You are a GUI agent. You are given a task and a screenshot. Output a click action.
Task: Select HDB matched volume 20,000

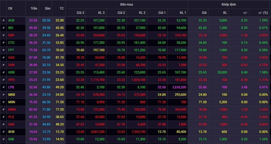click(x=222, y=72)
